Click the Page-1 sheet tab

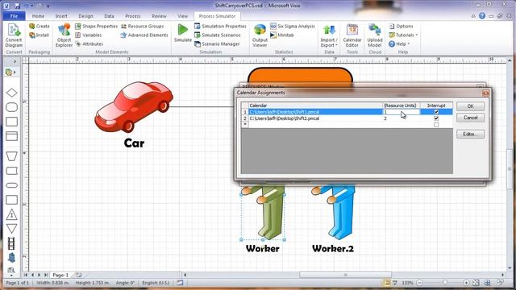pos(60,275)
